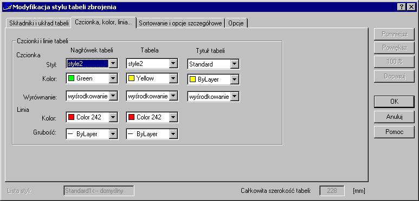This screenshot has width=419, height=201.
Task: Click red swatch in Tabela line Color 242
Action: tap(131, 117)
